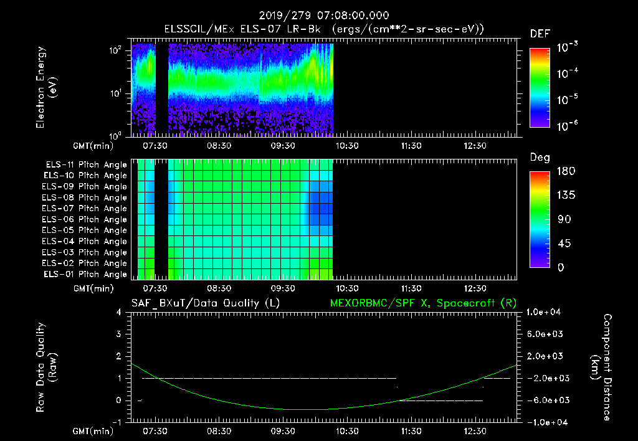Select the ELS-11 Pitch Angle row label
638x441 pixels.
tap(86, 165)
